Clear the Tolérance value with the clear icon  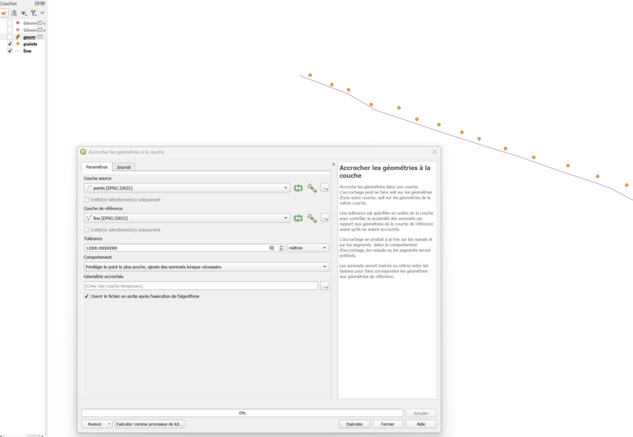(271, 248)
